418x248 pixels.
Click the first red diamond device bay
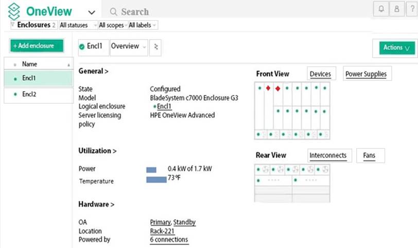[x=268, y=88]
